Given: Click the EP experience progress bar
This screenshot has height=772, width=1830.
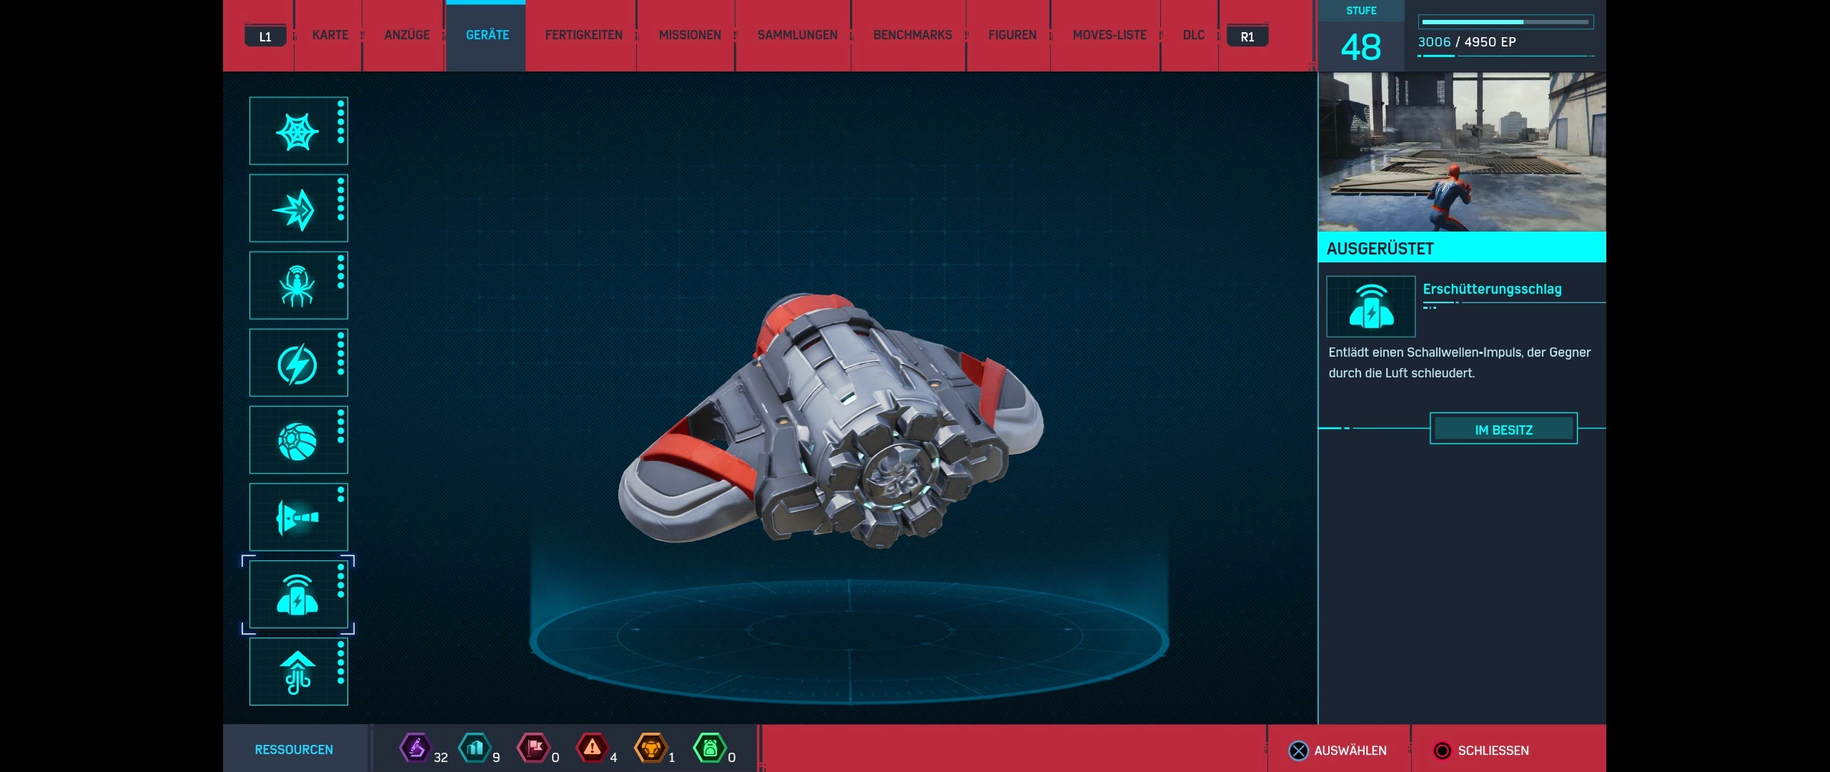Looking at the screenshot, I should [x=1505, y=22].
